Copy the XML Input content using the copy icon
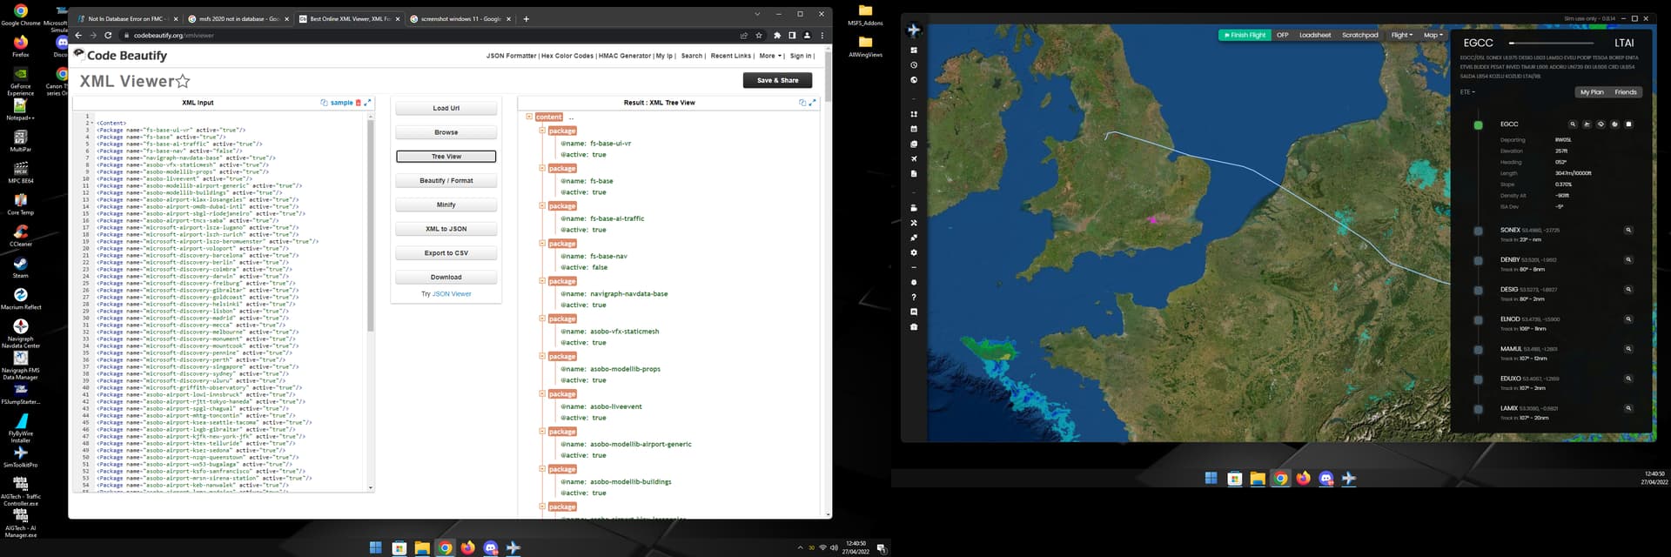The height and width of the screenshot is (557, 1671). (x=325, y=103)
